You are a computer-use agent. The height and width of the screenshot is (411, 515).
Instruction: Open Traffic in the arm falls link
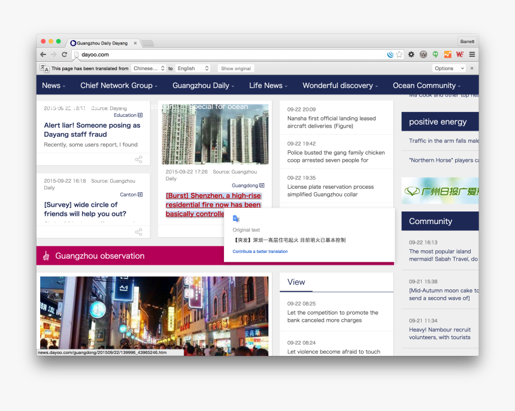click(444, 141)
